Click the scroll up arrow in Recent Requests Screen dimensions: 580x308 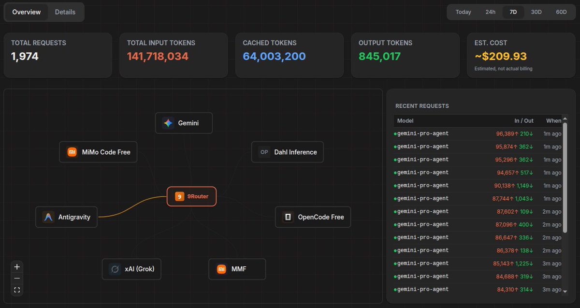point(565,119)
